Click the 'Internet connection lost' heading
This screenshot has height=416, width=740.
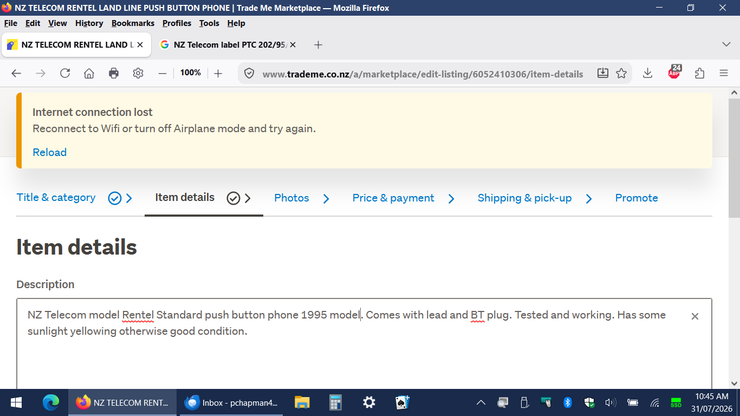coord(93,112)
